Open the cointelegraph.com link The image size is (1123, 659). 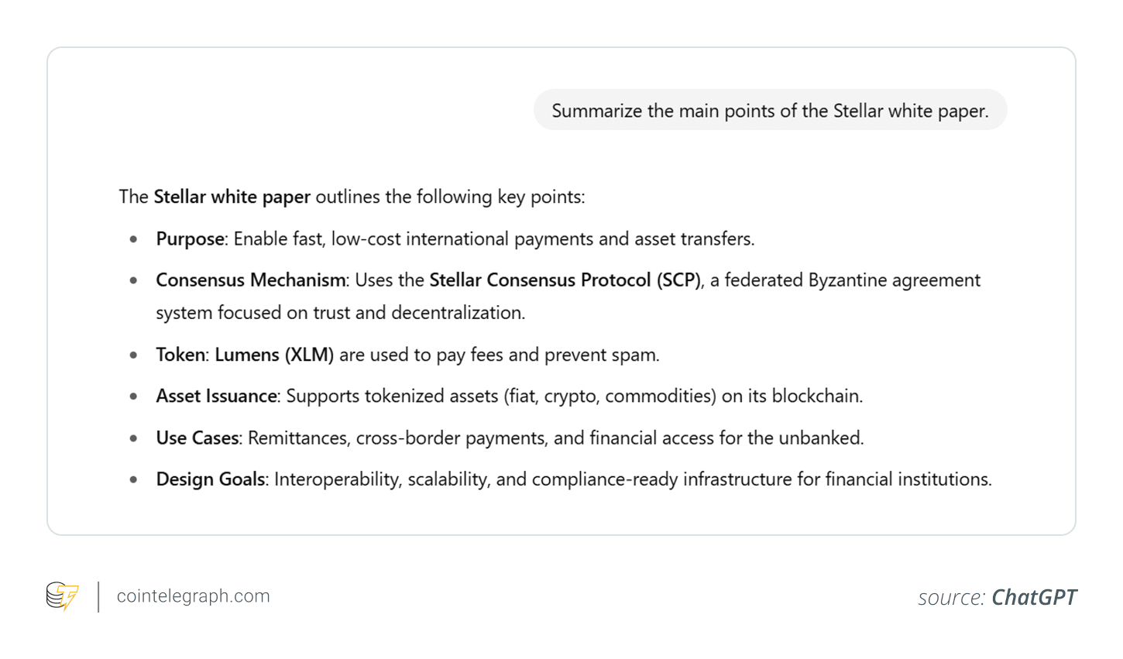tap(193, 596)
